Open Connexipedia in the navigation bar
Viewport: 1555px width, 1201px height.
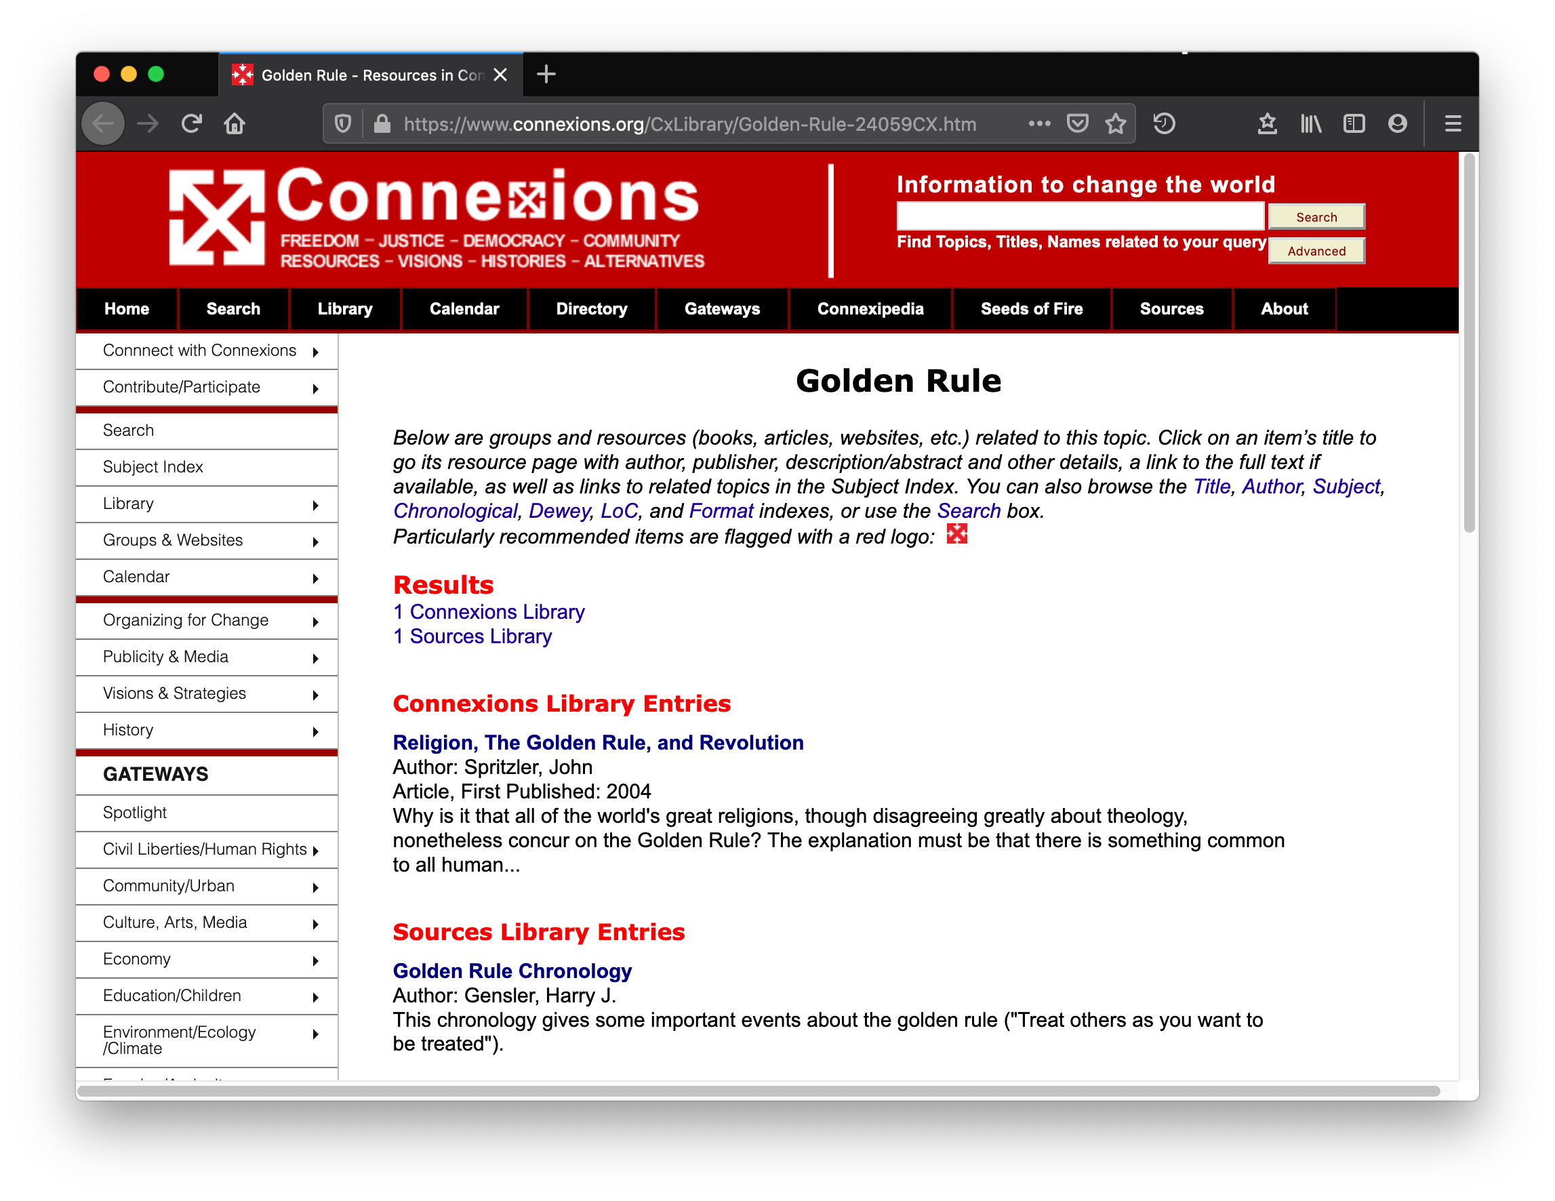coord(870,309)
